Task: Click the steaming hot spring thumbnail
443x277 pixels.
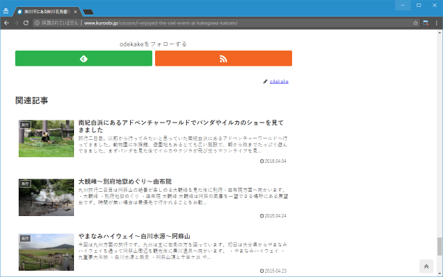Action: [x=46, y=197]
